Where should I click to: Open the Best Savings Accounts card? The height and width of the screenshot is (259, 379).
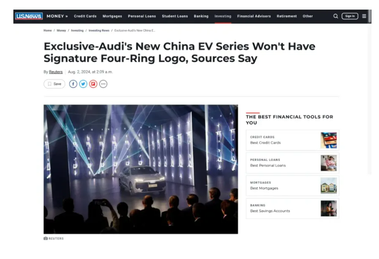(x=292, y=208)
